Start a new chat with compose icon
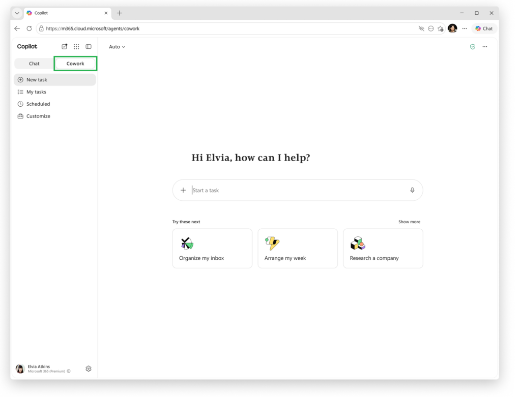Viewport: 521px width, 397px height. [x=65, y=46]
